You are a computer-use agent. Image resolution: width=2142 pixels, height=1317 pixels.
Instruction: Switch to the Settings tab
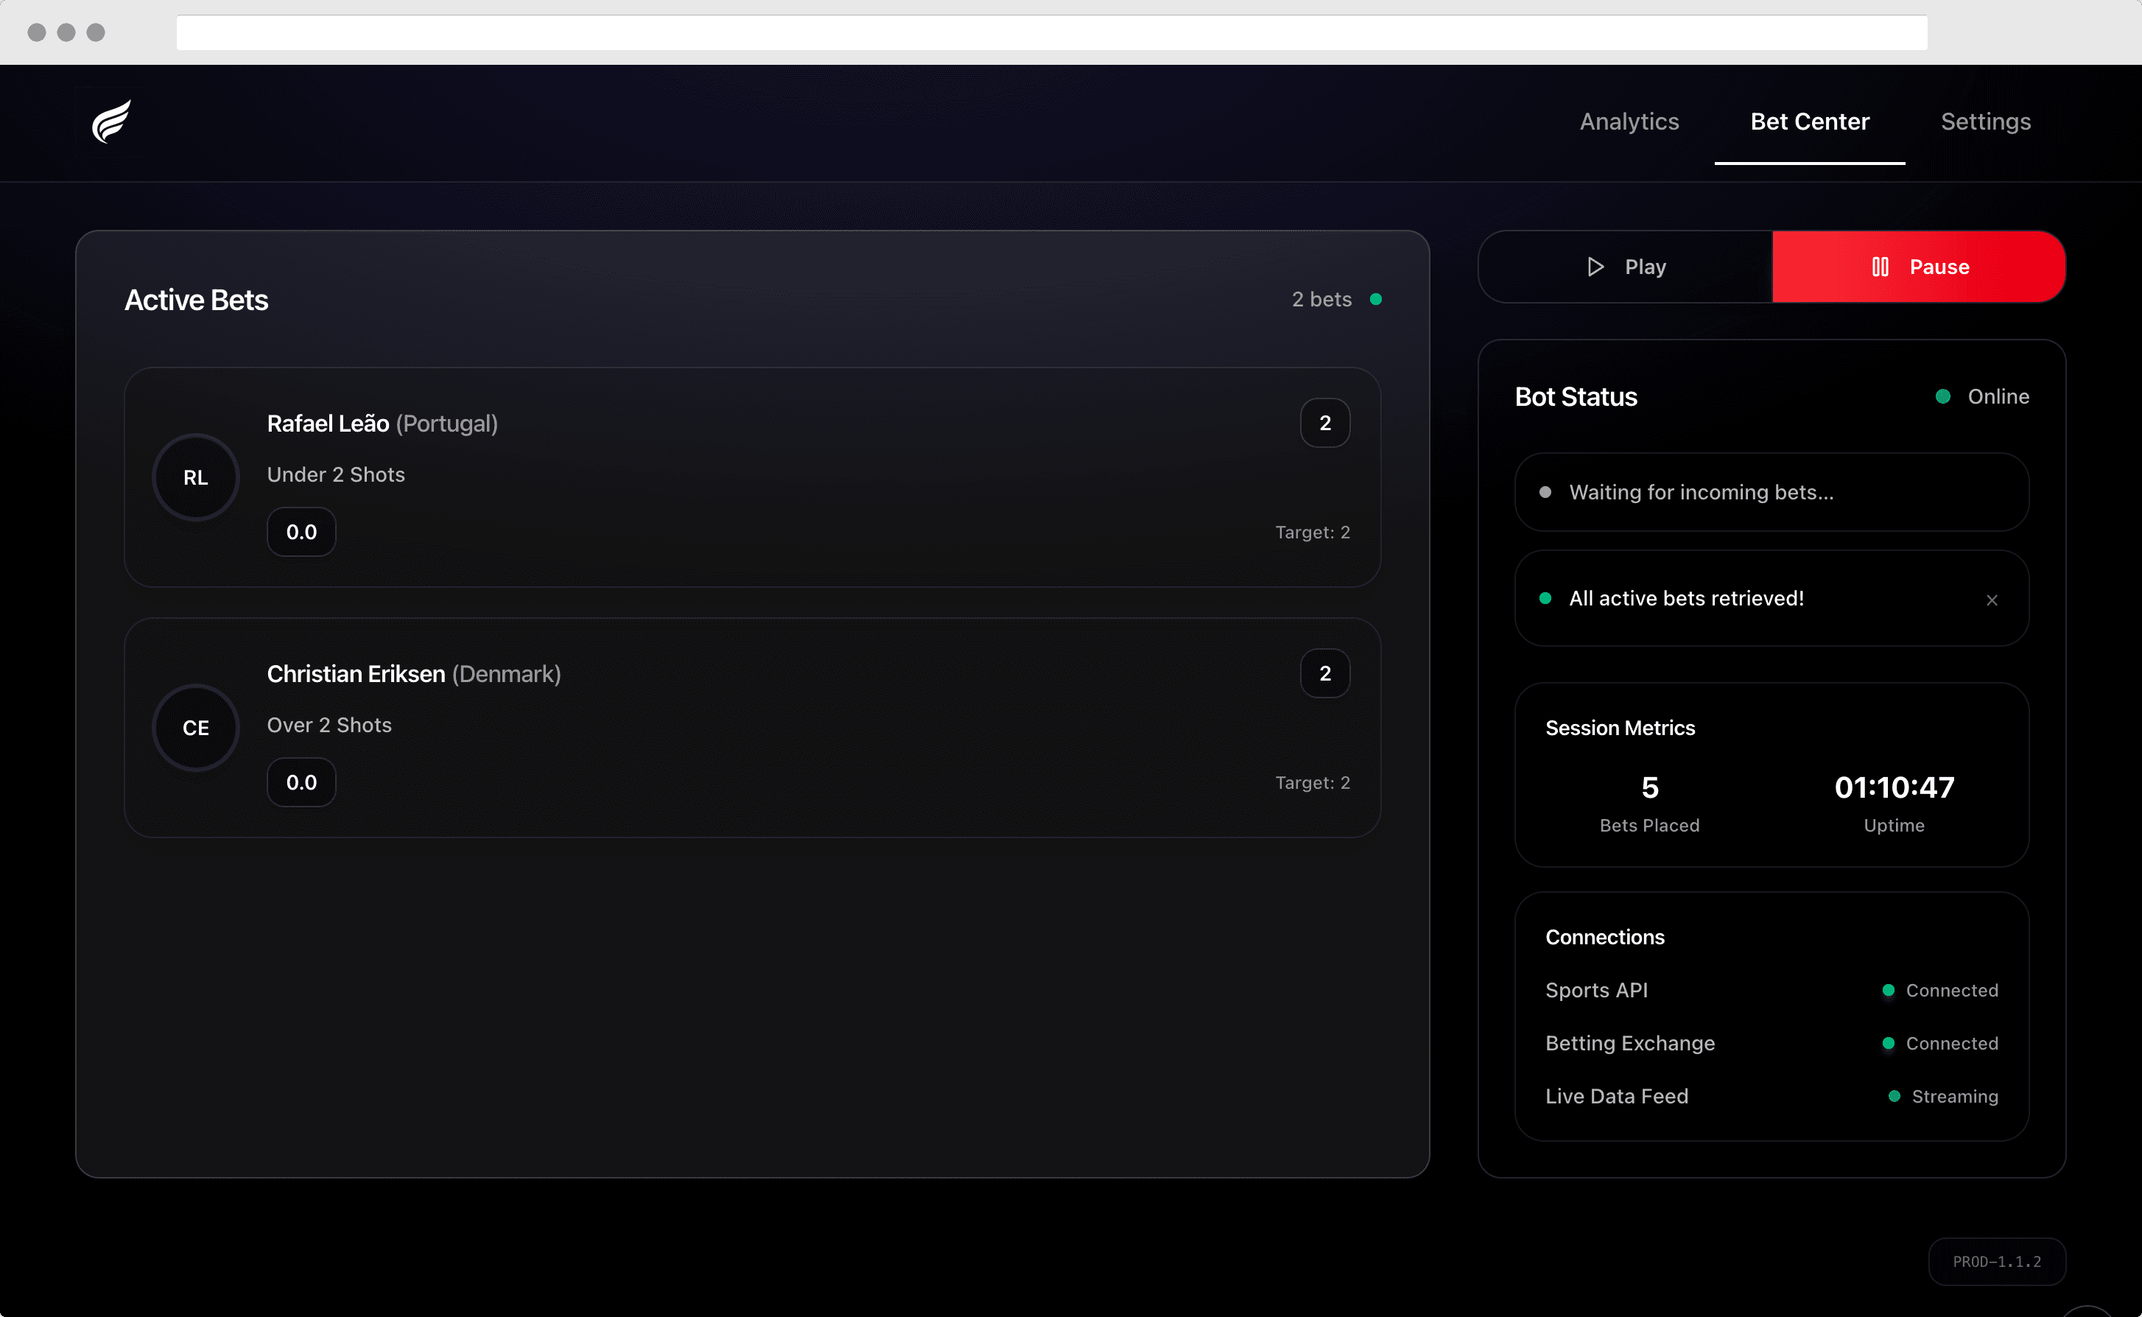(x=1985, y=122)
